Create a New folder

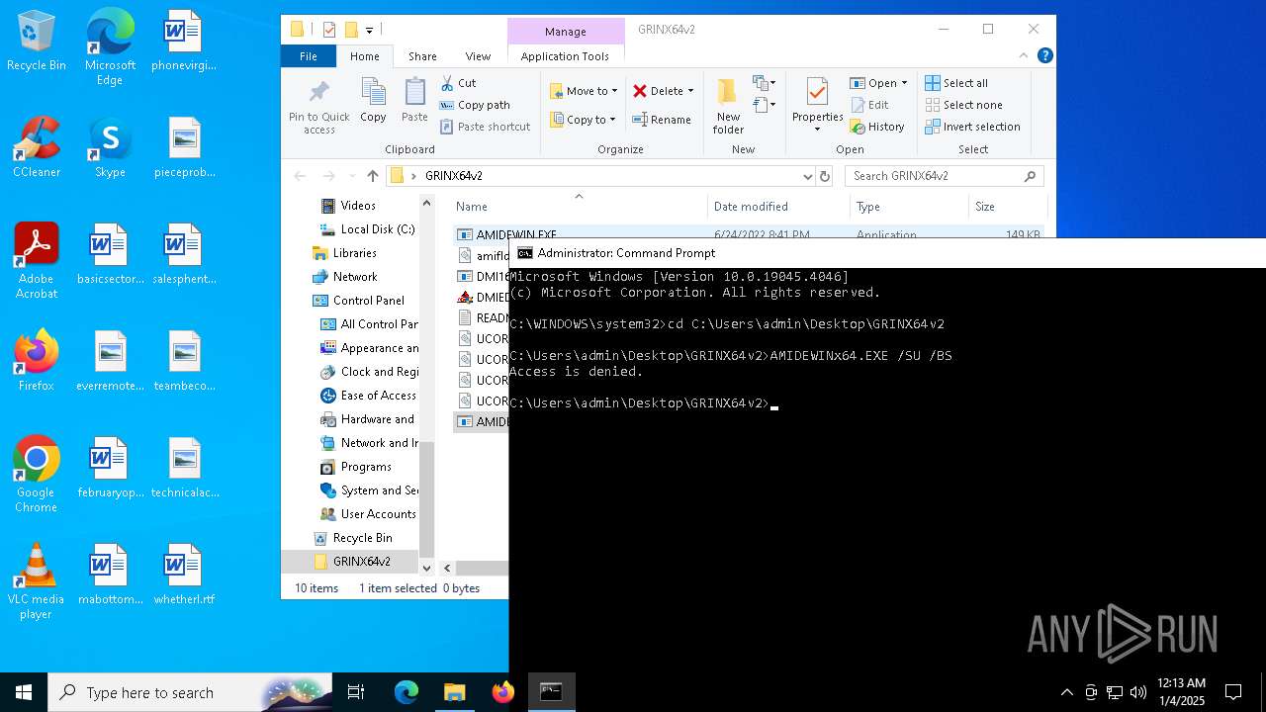click(728, 106)
